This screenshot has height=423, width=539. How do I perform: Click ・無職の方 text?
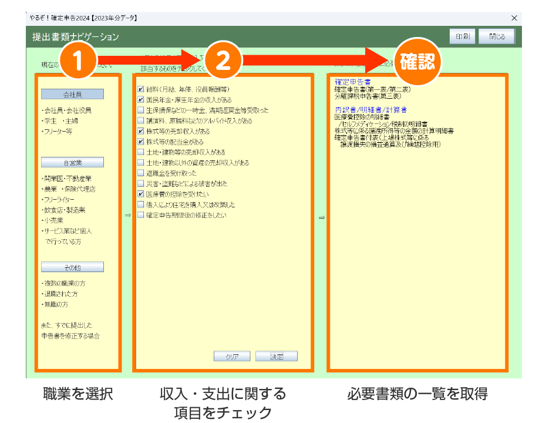[55, 304]
